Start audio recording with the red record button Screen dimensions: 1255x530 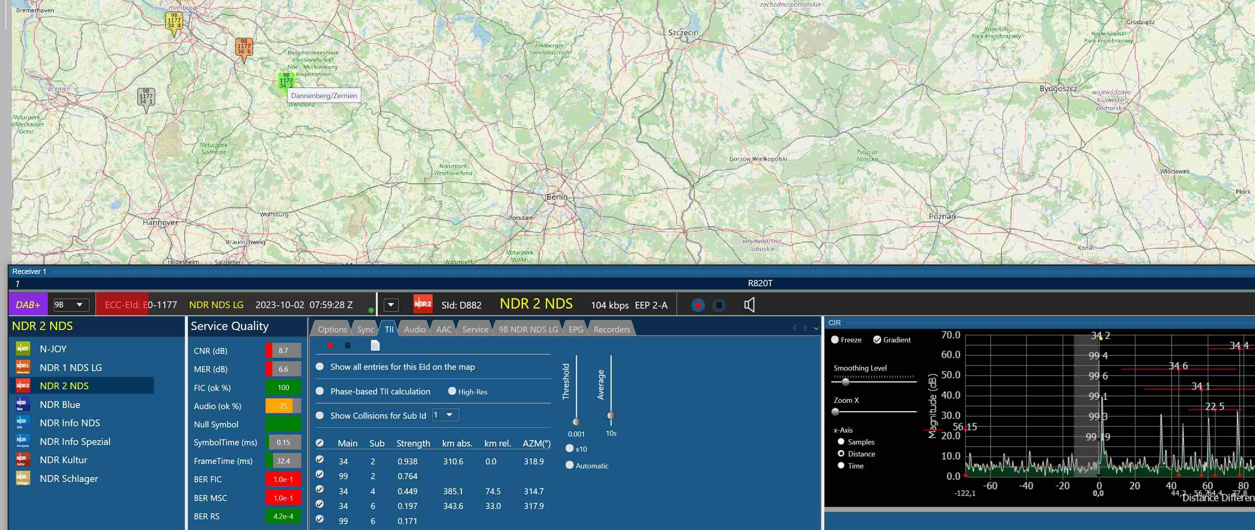(x=698, y=305)
